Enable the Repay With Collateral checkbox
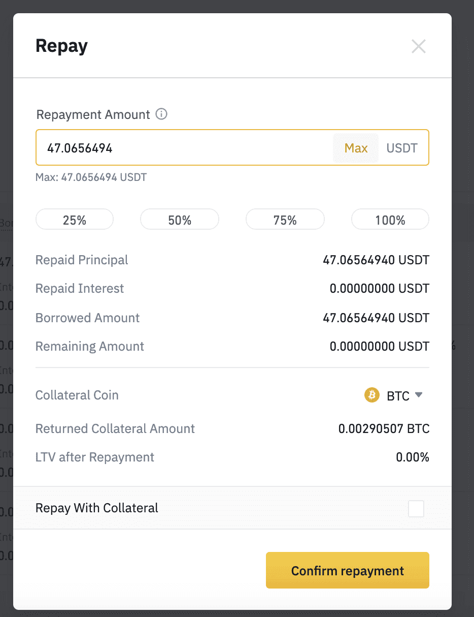 [416, 509]
